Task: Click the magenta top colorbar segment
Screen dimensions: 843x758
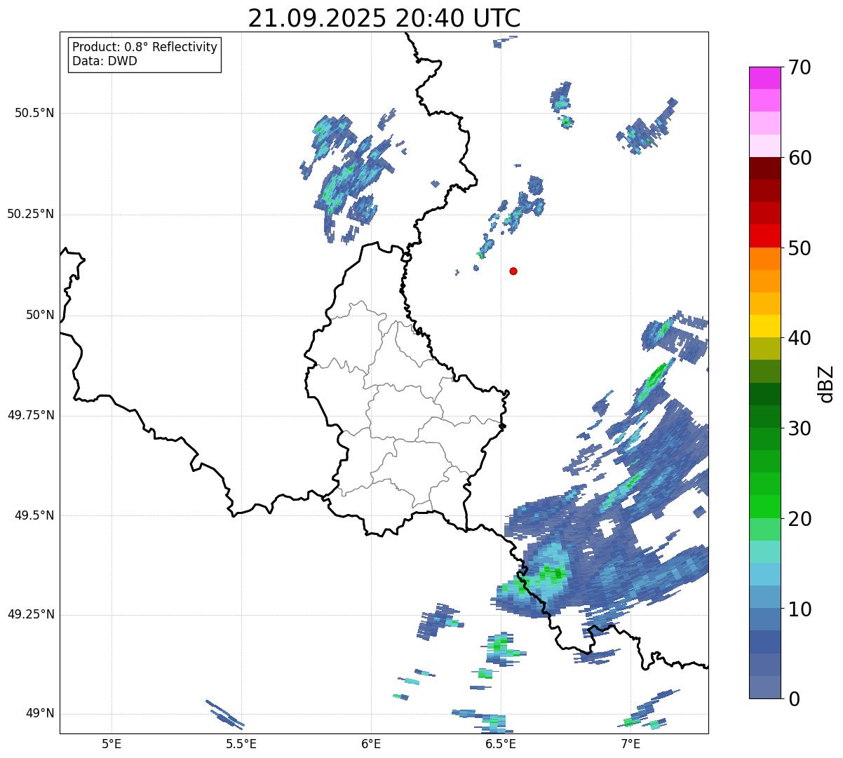Action: [765, 78]
